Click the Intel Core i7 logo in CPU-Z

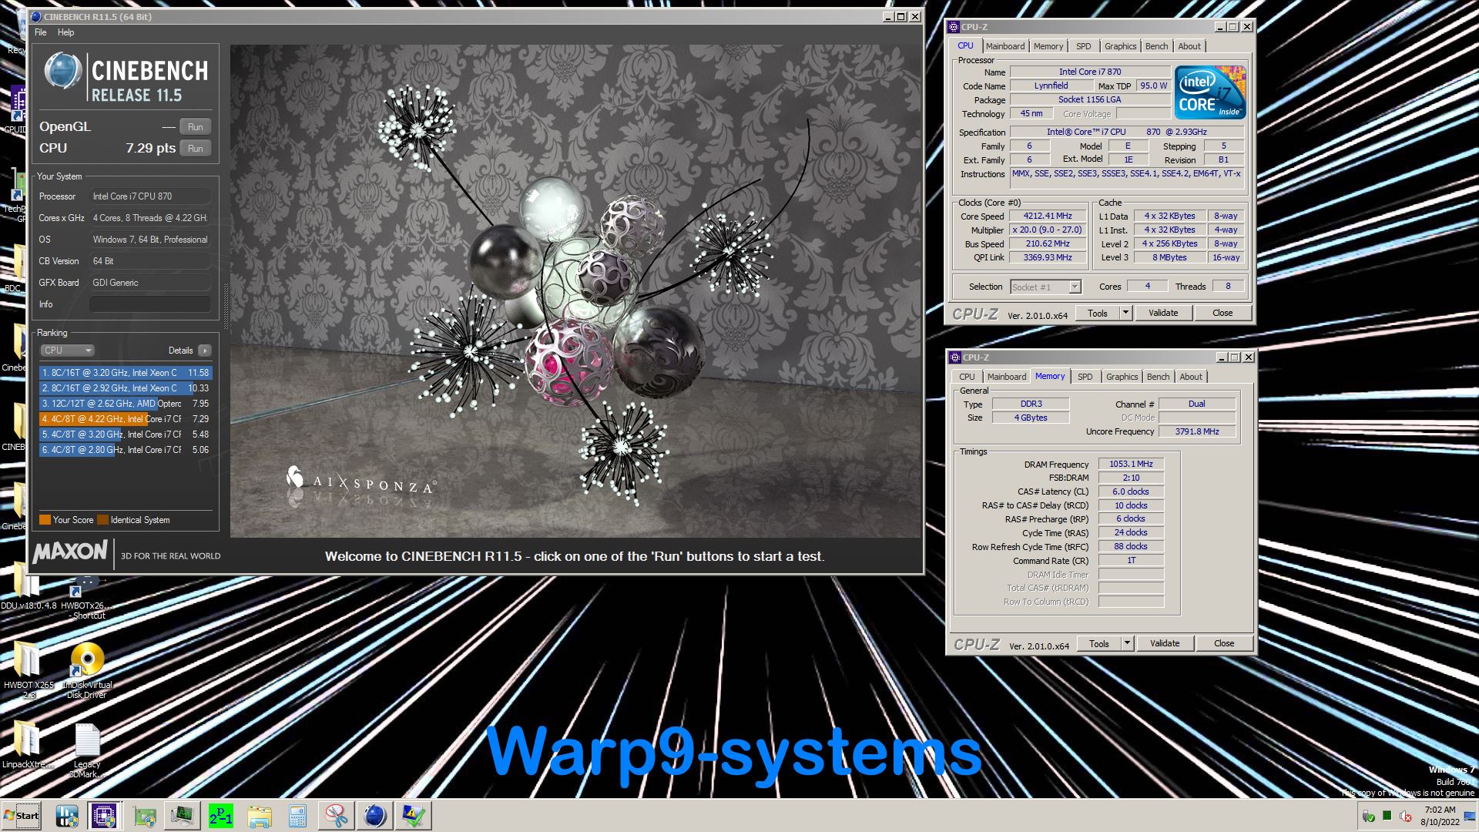1209,92
